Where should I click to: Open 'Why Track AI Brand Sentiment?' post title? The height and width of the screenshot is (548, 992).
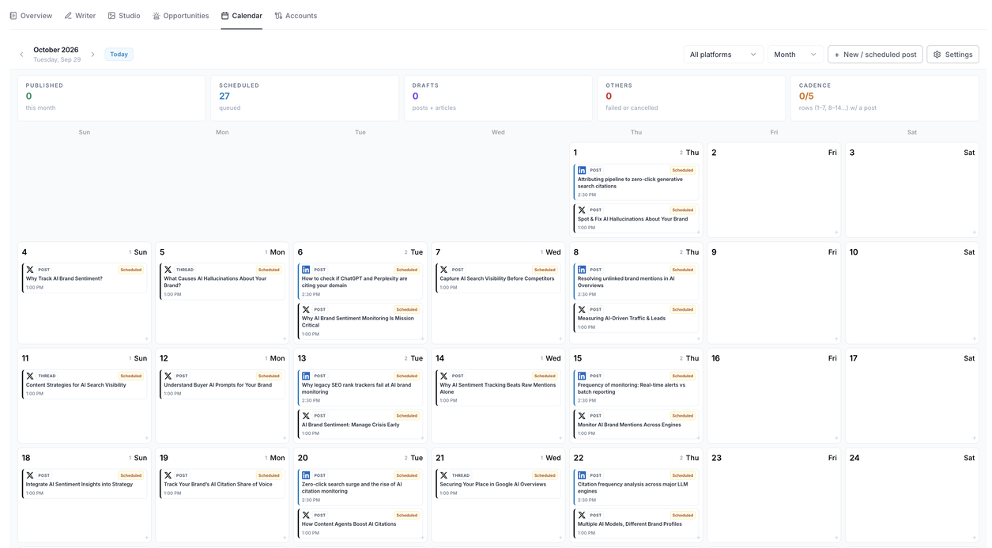pyautogui.click(x=64, y=279)
